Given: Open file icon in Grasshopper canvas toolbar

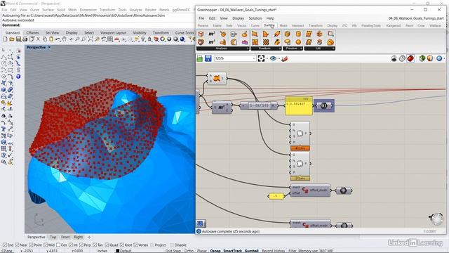Looking at the screenshot, I should tap(199, 58).
